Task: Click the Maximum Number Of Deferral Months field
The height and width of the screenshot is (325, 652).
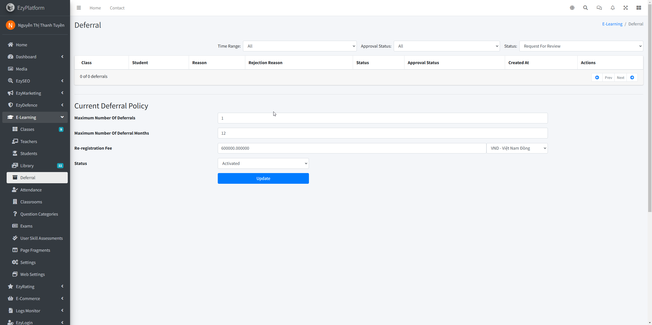Action: pos(382,133)
